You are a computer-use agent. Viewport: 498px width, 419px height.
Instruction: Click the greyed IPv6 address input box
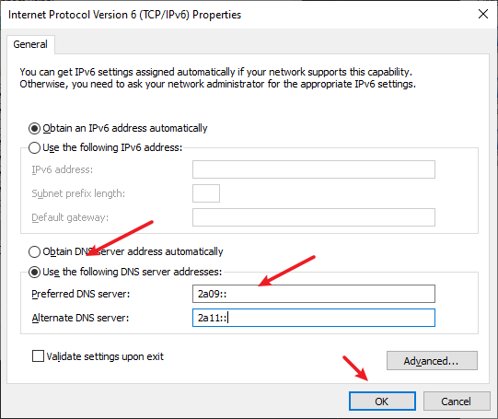tap(314, 169)
